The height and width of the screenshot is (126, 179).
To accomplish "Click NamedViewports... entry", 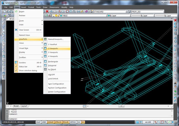I will tap(57, 39).
